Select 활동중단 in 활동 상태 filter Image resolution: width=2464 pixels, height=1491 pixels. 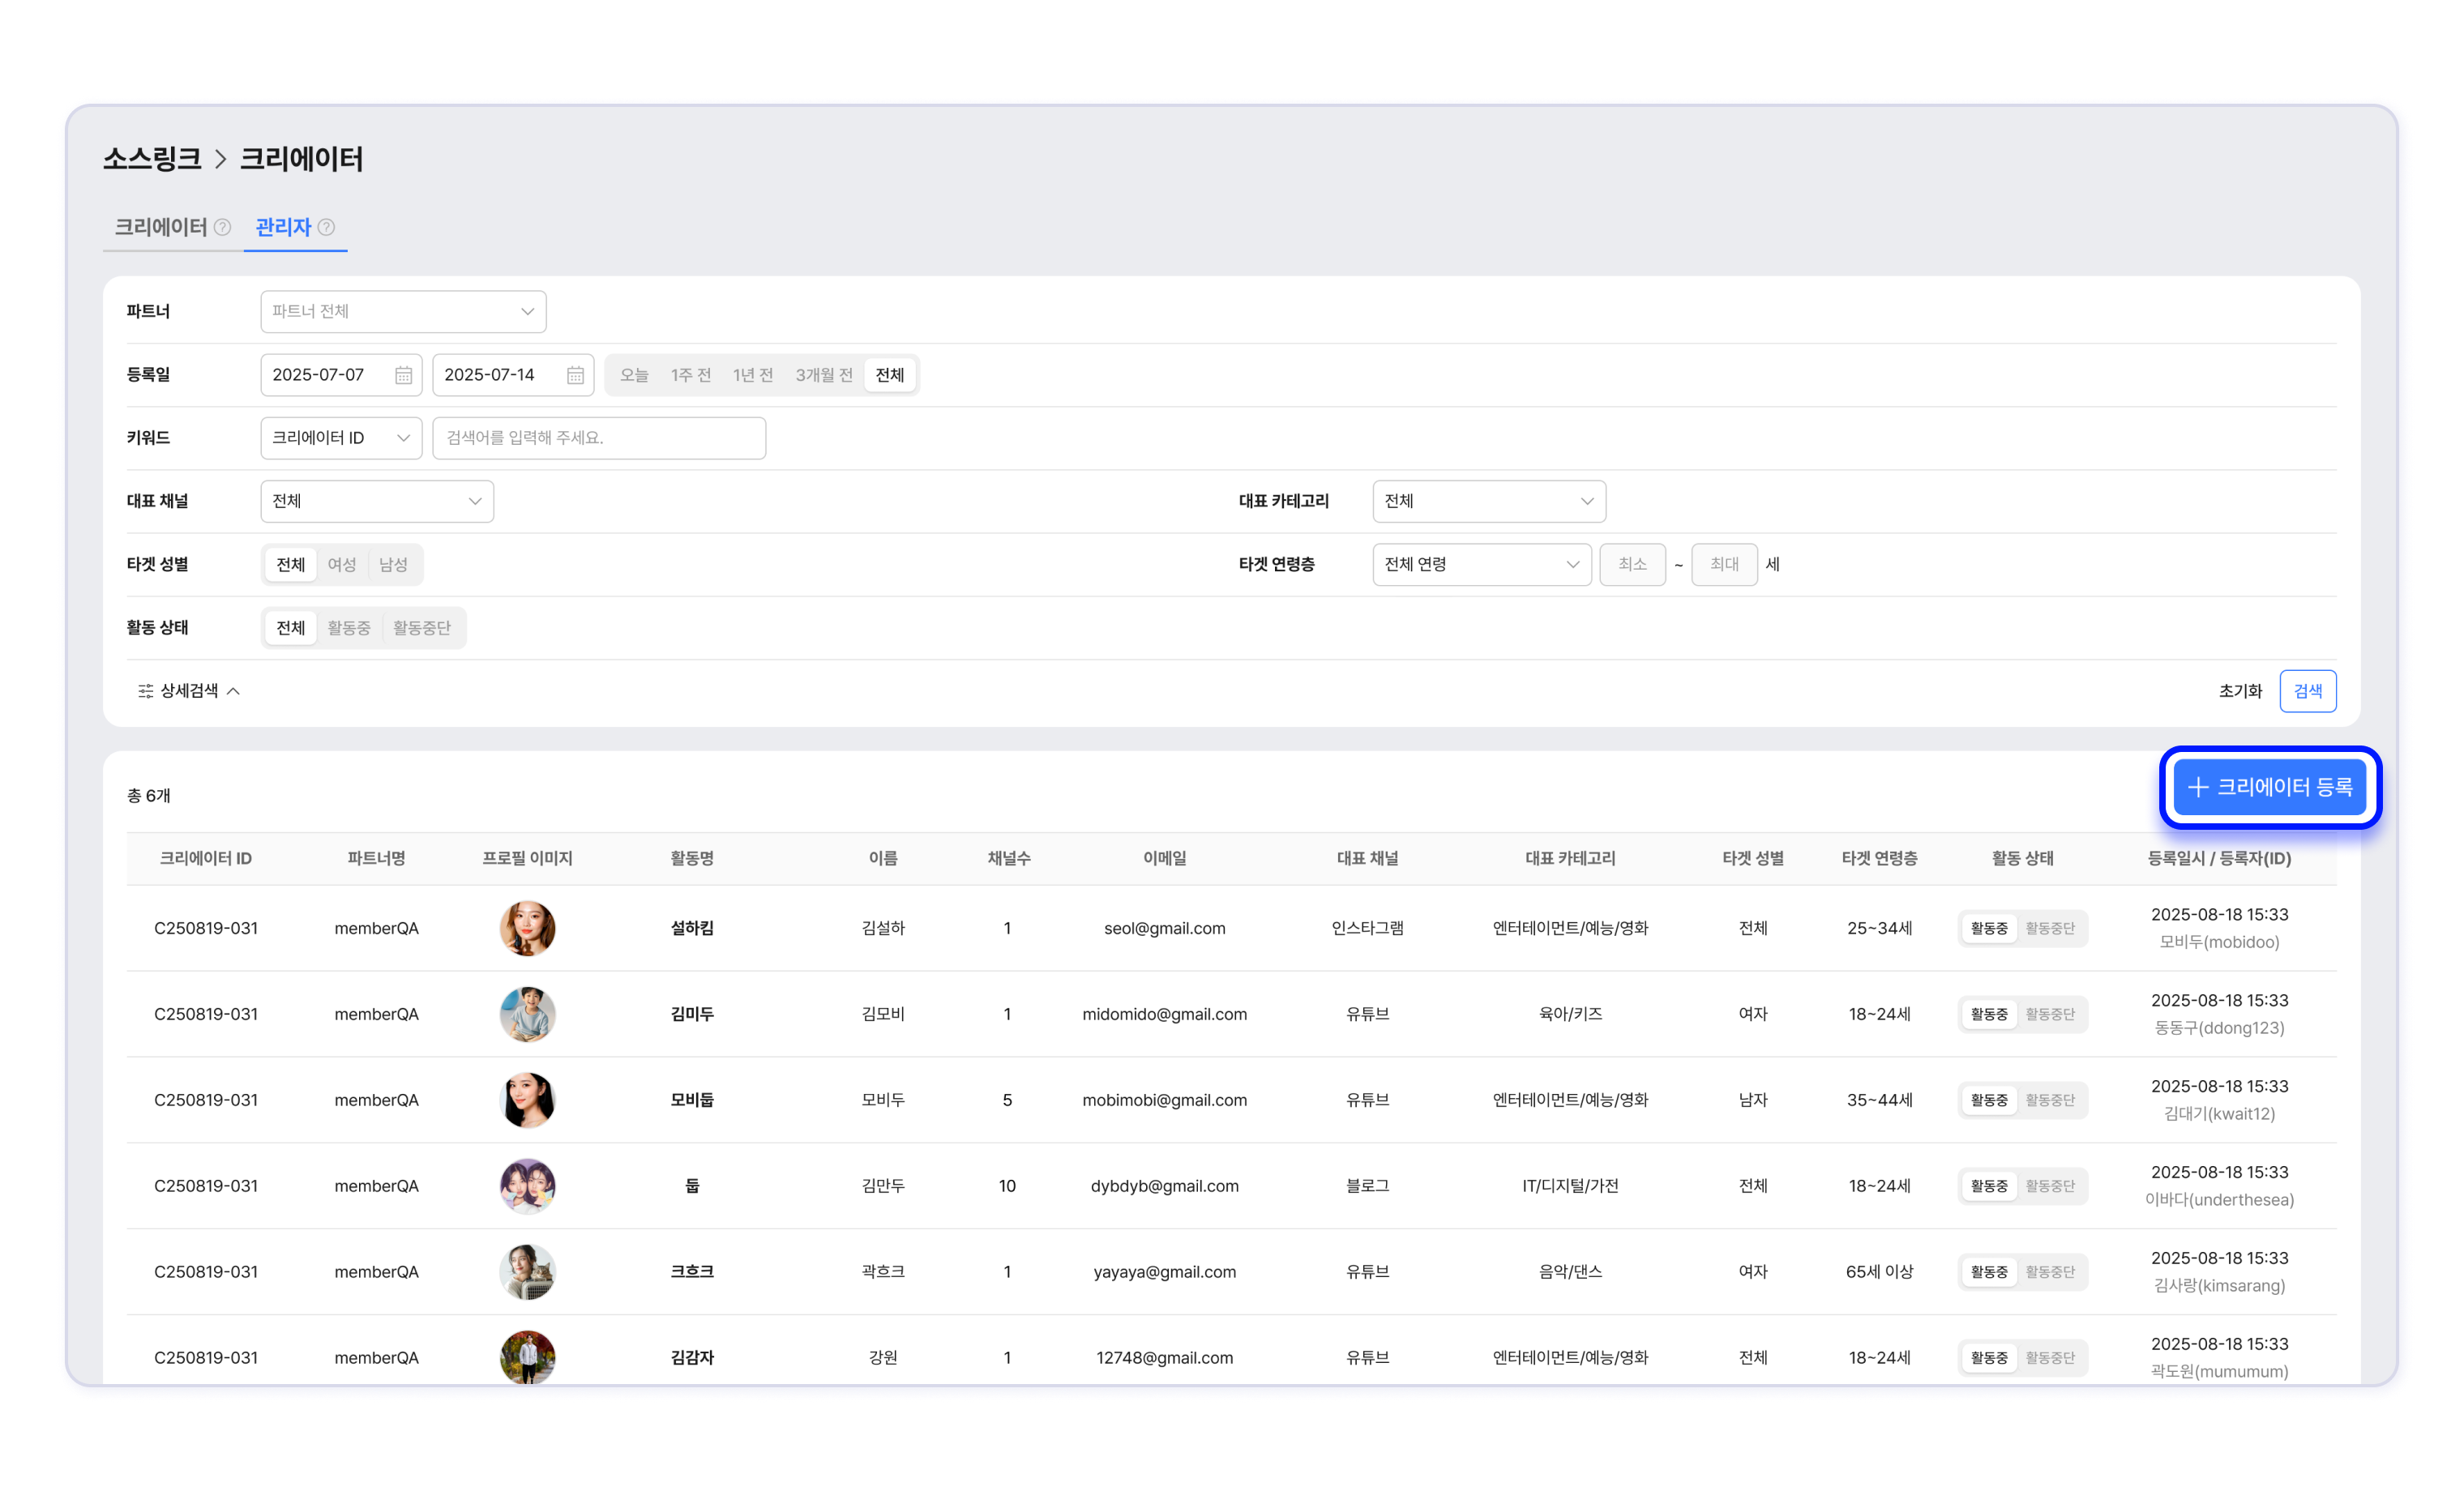[422, 628]
